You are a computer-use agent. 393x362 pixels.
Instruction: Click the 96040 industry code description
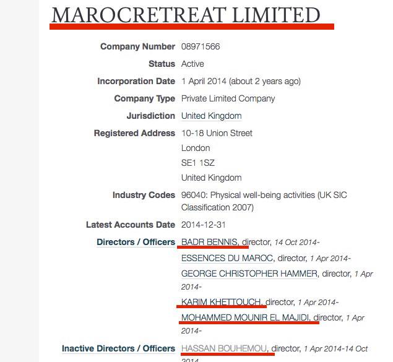coord(264,195)
